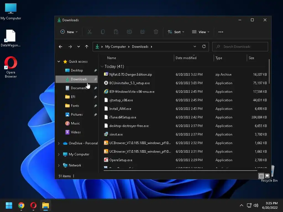Click the Cut scissors icon in toolbar
Image resolution: width=283 pixels, height=212 pixels.
90,32
